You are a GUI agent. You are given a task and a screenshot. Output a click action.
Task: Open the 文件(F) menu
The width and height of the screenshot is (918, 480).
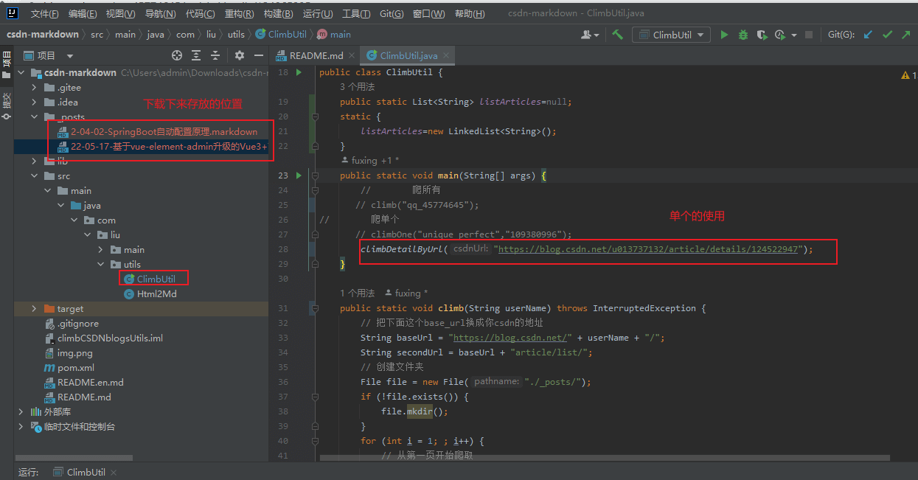[x=45, y=14]
